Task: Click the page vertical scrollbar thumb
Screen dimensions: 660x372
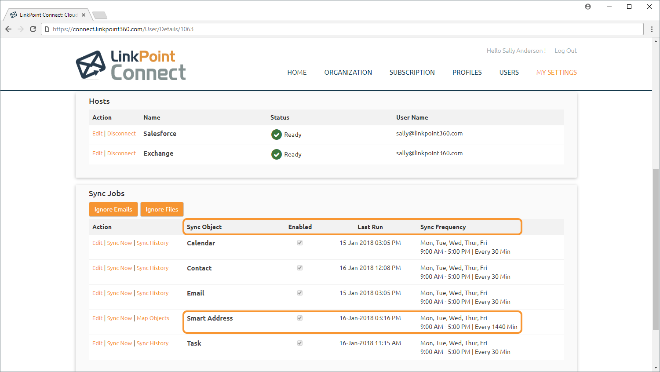Action: (656, 249)
